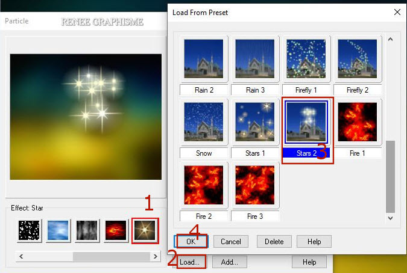Image resolution: width=407 pixels, height=273 pixels.
Task: Click the Add... preset button
Action: (230, 262)
